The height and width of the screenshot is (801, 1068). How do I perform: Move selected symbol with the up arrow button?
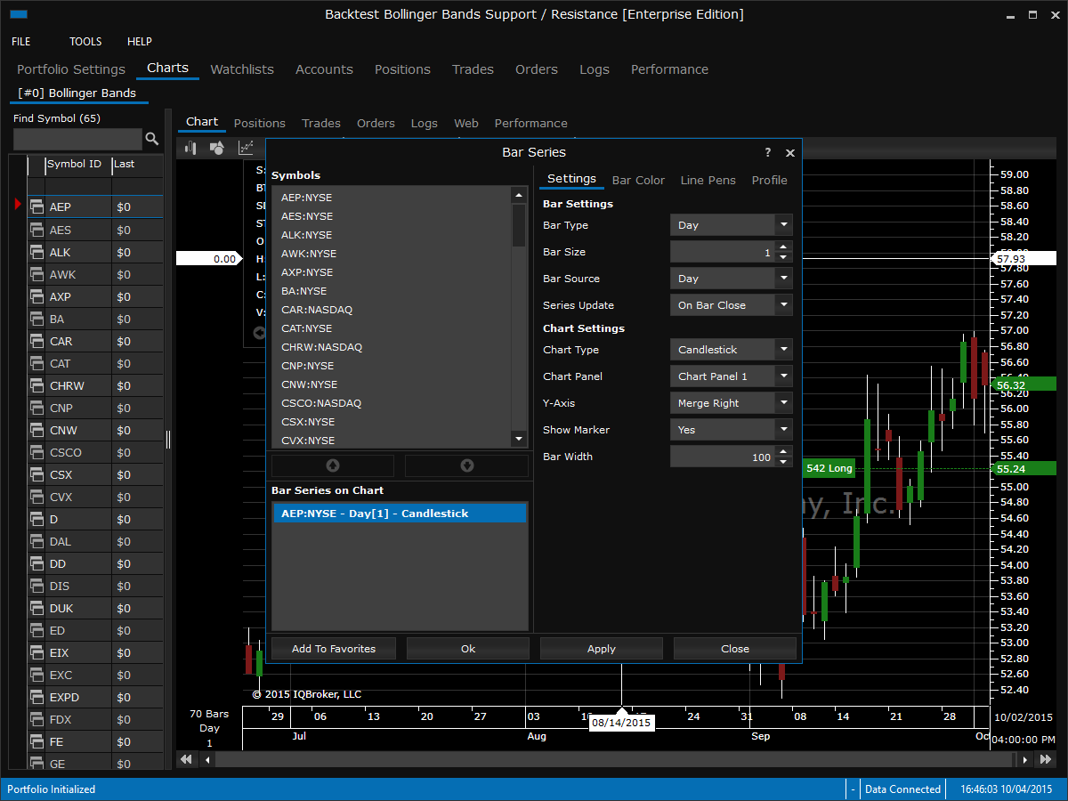coord(333,465)
